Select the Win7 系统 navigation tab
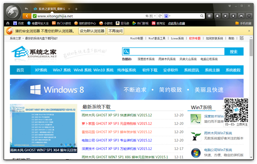 (x=62, y=70)
